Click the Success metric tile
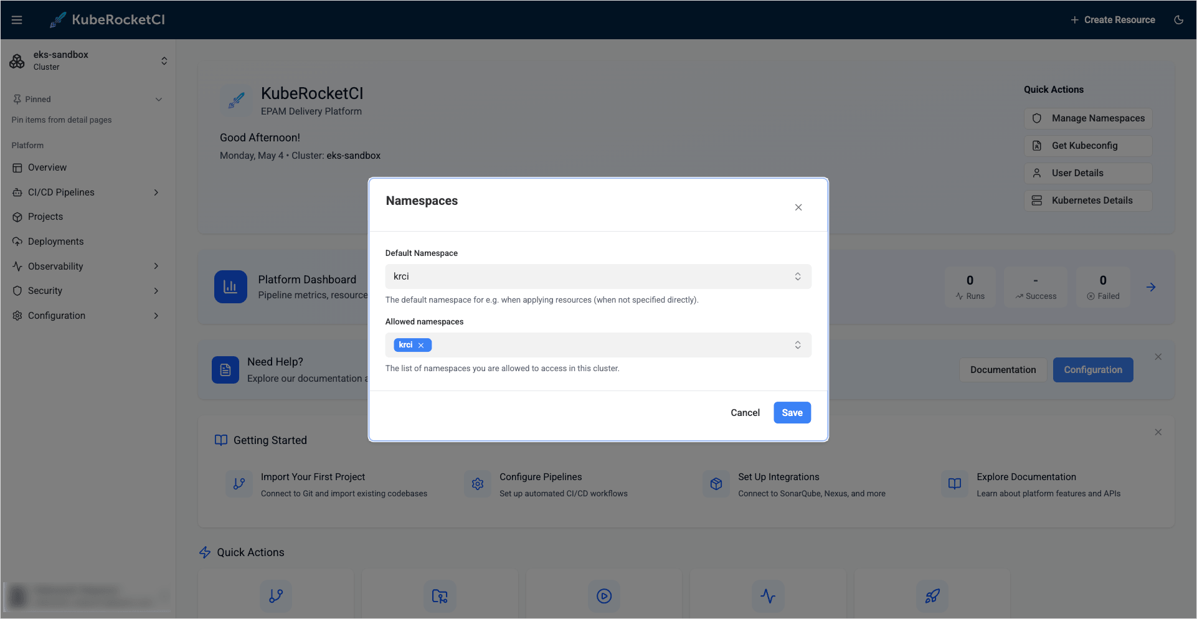 [1036, 287]
